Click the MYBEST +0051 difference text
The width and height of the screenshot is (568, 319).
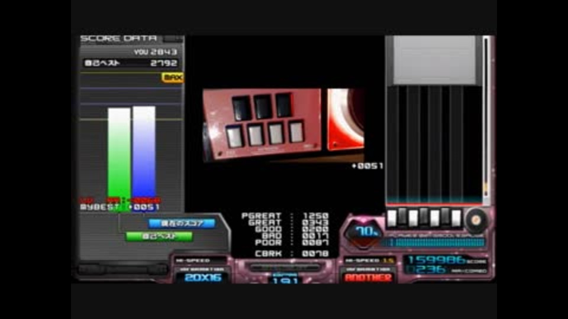point(120,207)
